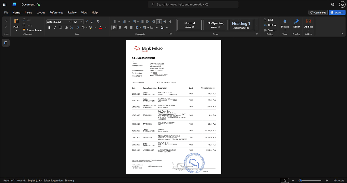Redo the last action
347x183 pixels.
6,27
